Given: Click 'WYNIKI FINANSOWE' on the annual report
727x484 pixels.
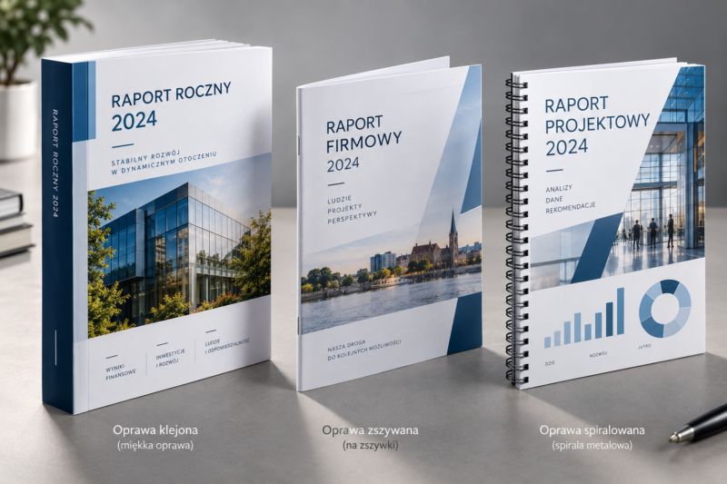Looking at the screenshot, I should pos(120,371).
